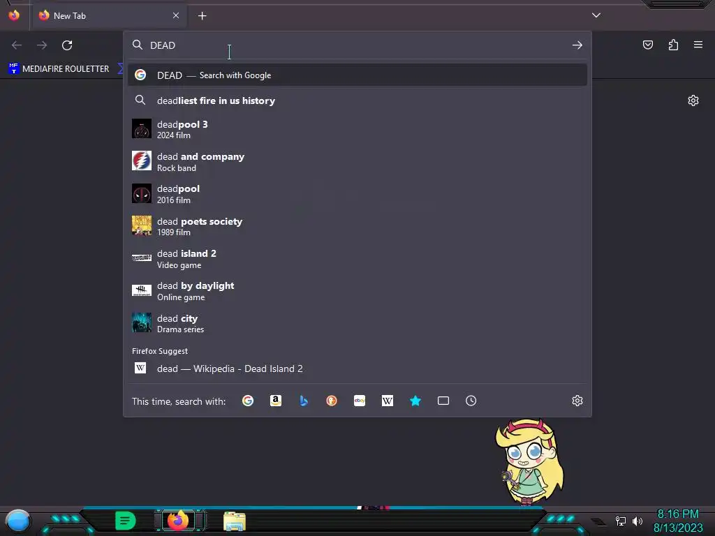Open a new tab with plus button
Viewport: 715px width, 536px height.
[x=202, y=16]
